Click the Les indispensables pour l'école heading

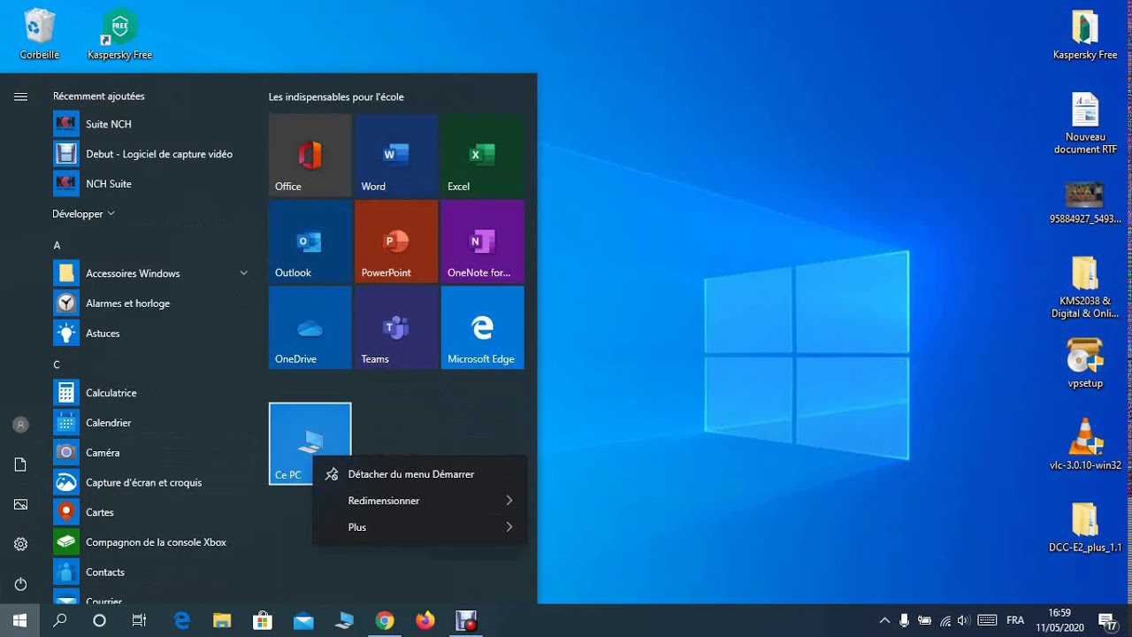[336, 97]
